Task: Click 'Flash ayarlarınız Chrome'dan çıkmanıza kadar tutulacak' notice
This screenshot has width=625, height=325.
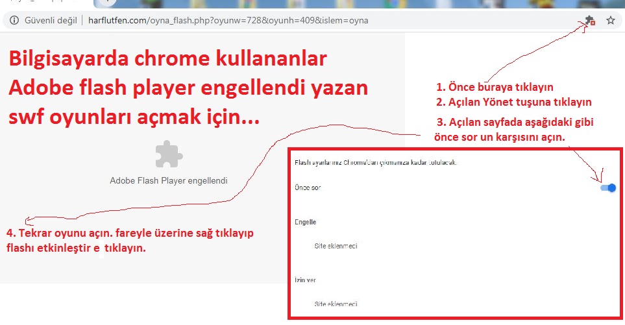Action: (376, 162)
